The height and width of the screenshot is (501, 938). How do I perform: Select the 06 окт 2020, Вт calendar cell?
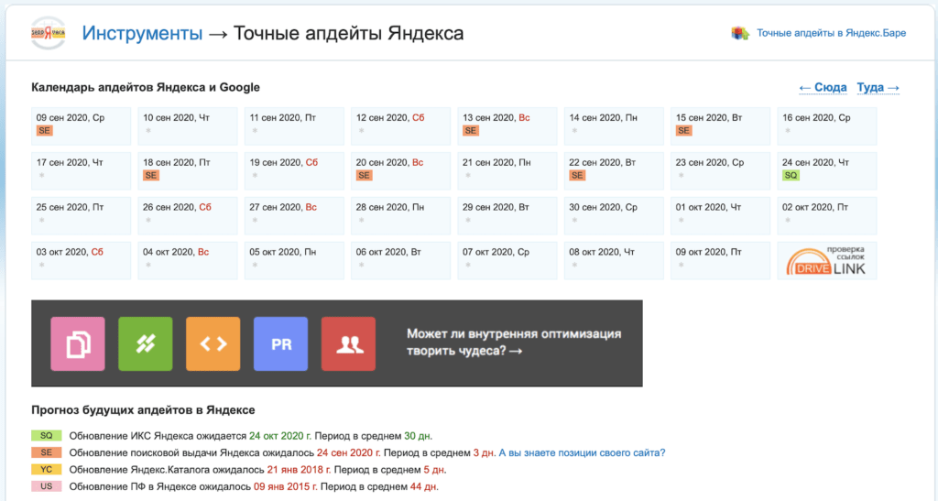pyautogui.click(x=401, y=261)
